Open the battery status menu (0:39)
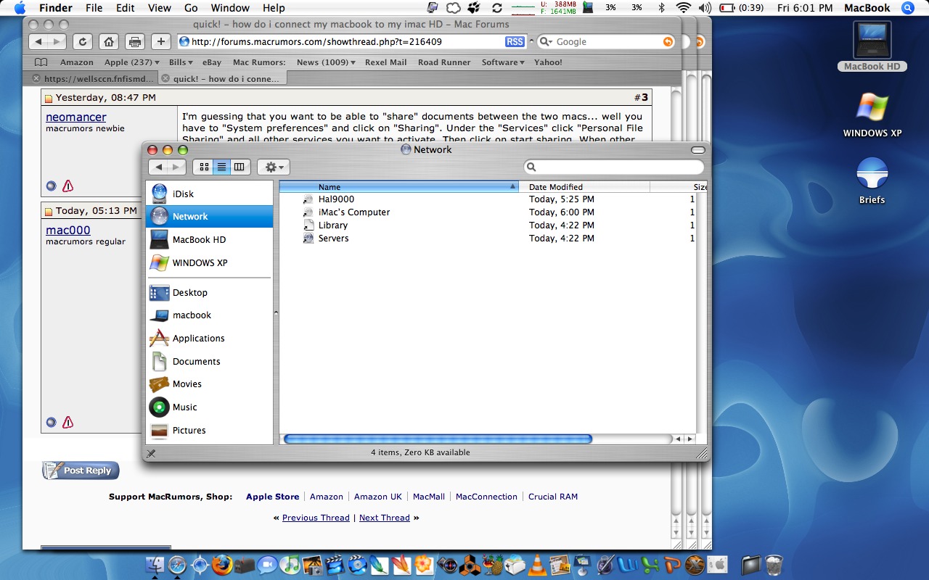The image size is (929, 580). [x=740, y=8]
